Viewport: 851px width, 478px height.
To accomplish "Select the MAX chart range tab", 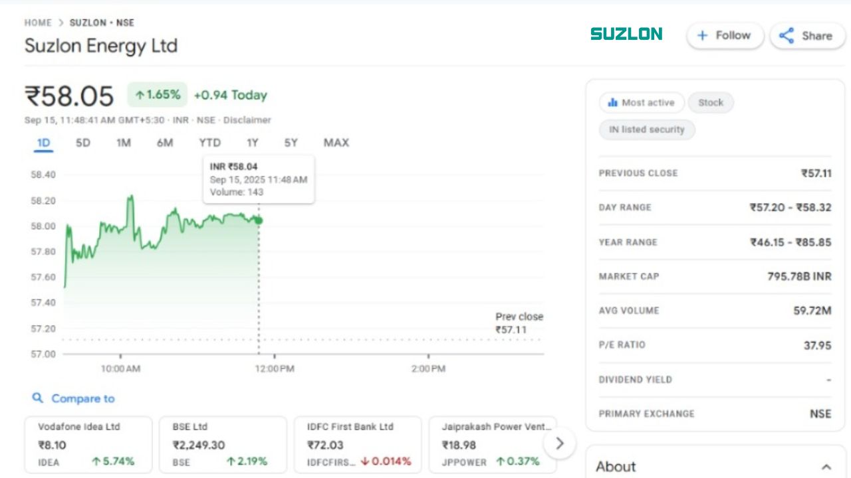I will pos(336,143).
